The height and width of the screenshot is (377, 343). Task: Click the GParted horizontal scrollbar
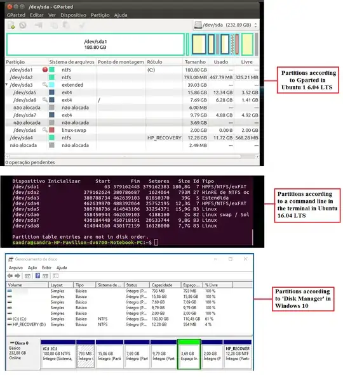[125, 157]
